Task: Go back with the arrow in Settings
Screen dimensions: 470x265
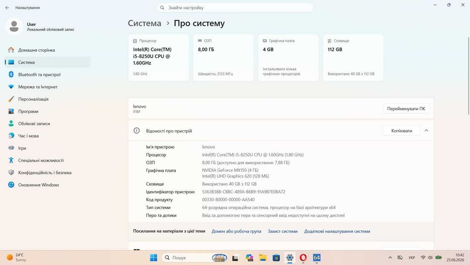Action: point(7,8)
